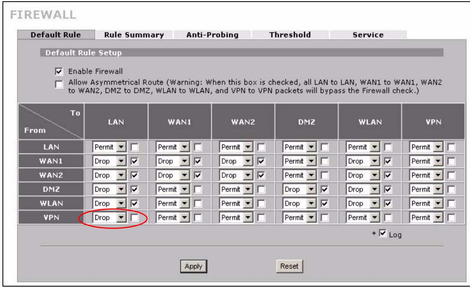Click the Default Rule Setup section title

click(84, 53)
